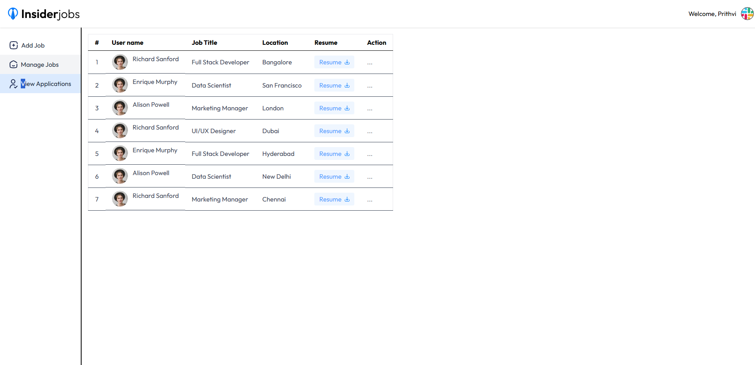Click the Insiderjobs logo icon
755x365 pixels.
[x=13, y=14]
